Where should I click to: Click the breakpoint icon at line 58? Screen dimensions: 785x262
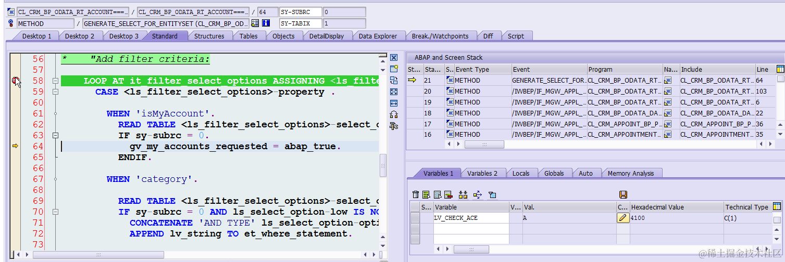(x=16, y=81)
